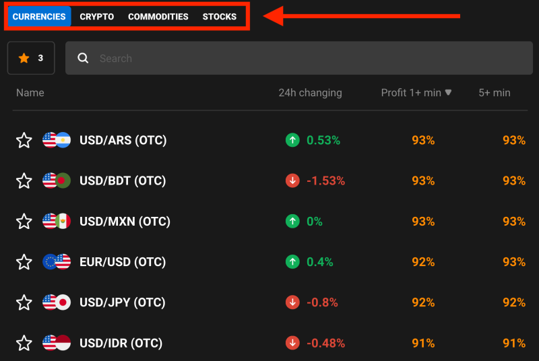Click the green up arrow for USD/ARS

[292, 140]
